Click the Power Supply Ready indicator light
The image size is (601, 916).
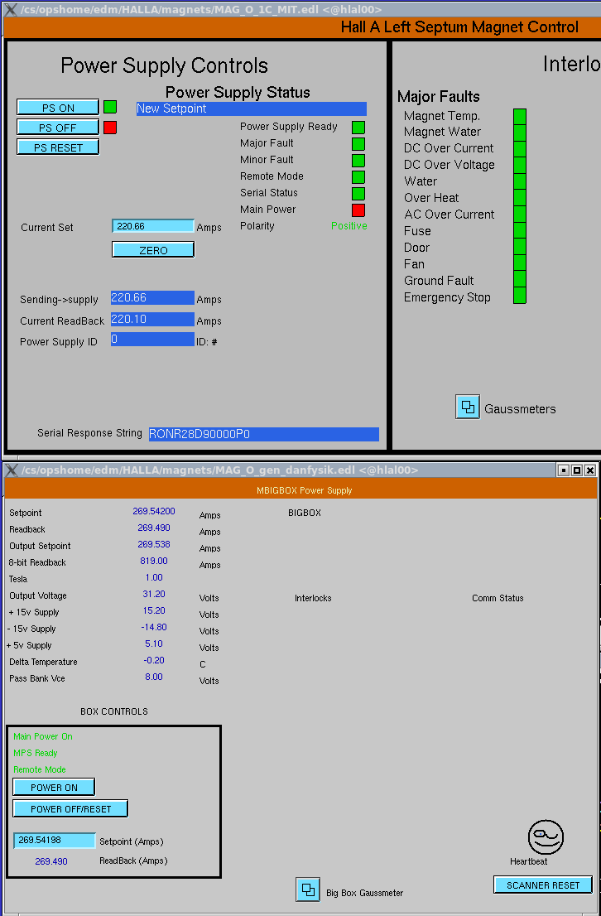pyautogui.click(x=358, y=128)
